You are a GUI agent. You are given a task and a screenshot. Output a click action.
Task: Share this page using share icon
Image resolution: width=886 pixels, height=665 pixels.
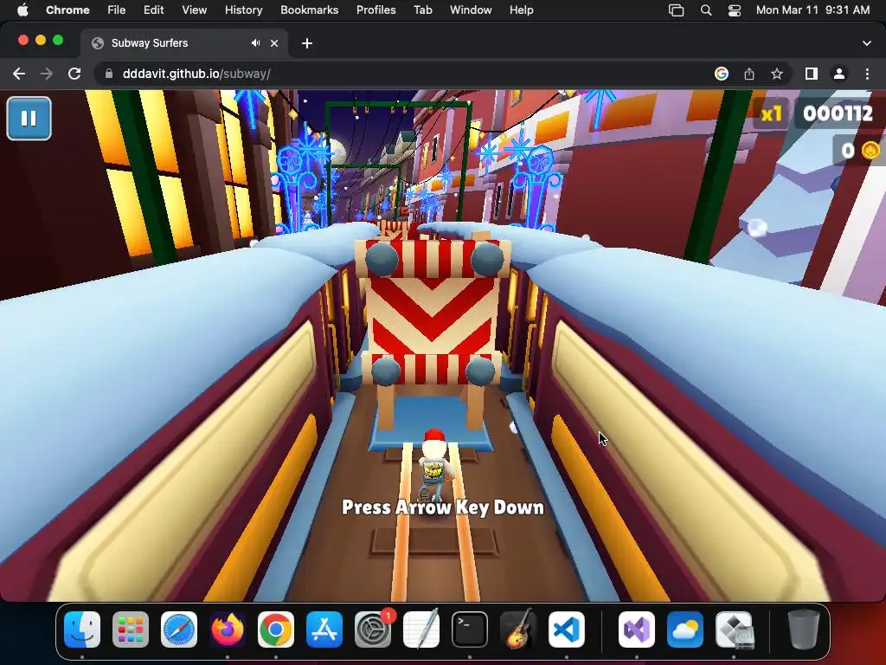point(748,74)
